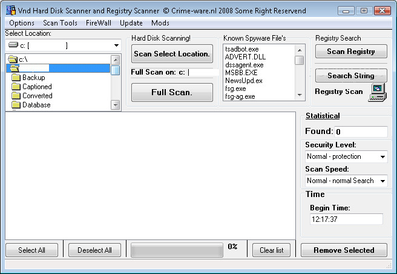This screenshot has height=274, width=397.
Task: Click the Backup folder icon
Action: pos(16,78)
